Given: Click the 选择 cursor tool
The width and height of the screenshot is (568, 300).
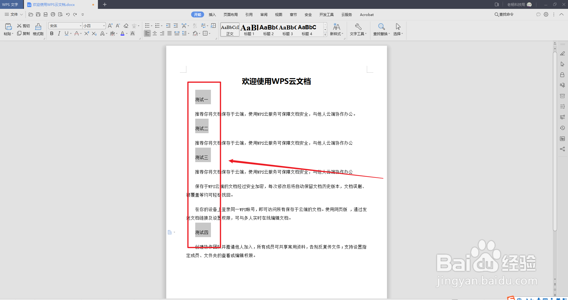Looking at the screenshot, I should coord(398,30).
